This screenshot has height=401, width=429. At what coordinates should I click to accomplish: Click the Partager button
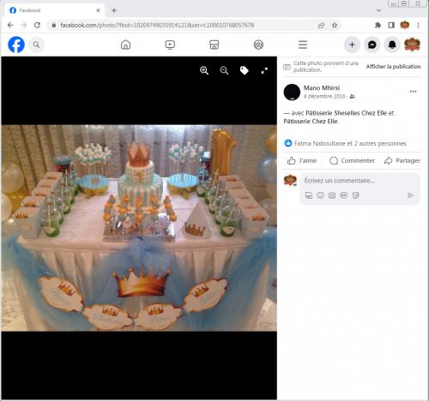(x=402, y=160)
